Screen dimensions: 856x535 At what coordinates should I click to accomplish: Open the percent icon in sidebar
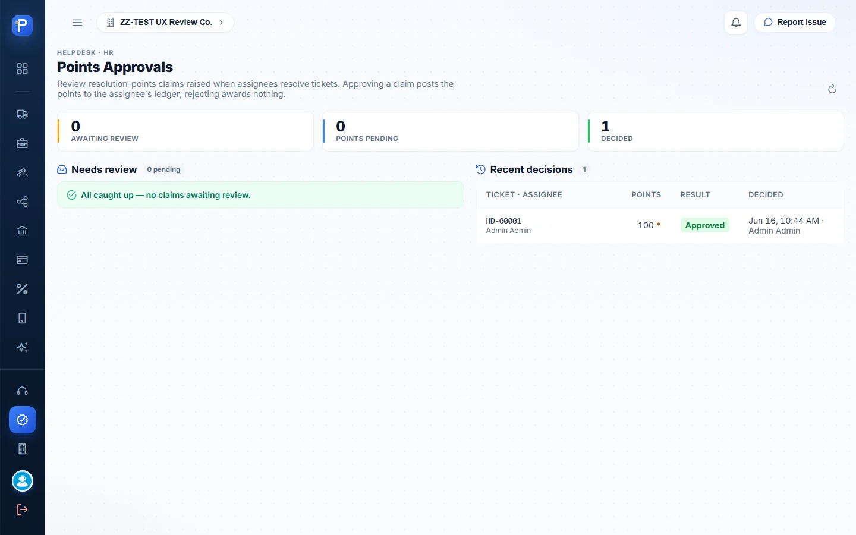22,289
